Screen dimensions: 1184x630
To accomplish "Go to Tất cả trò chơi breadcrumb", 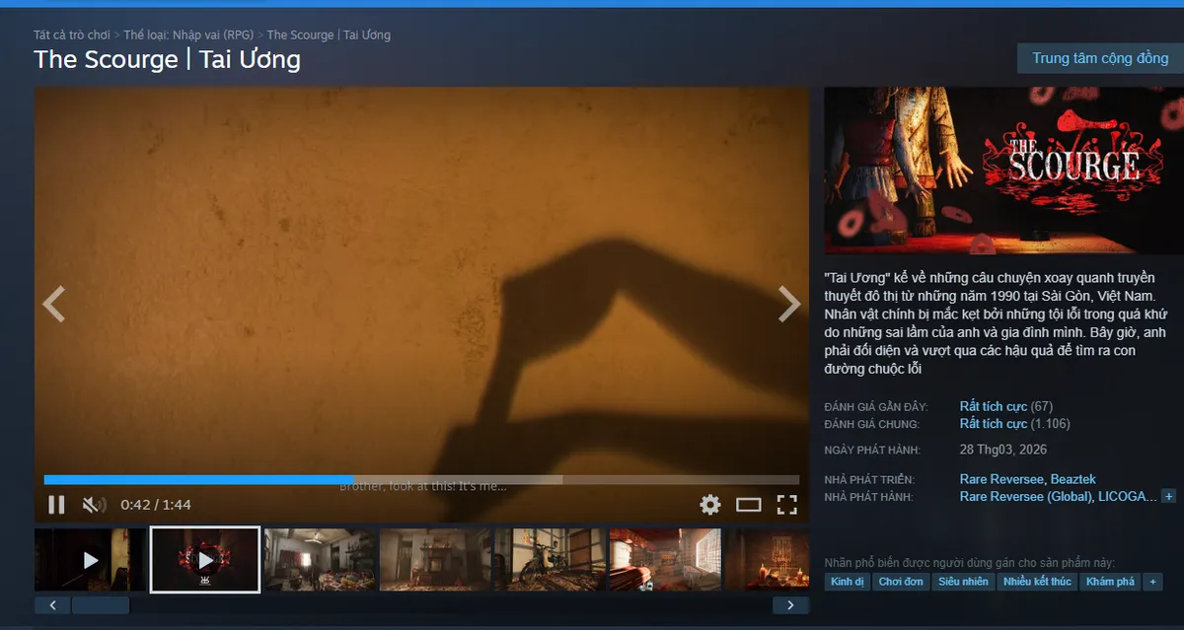I will [x=72, y=35].
